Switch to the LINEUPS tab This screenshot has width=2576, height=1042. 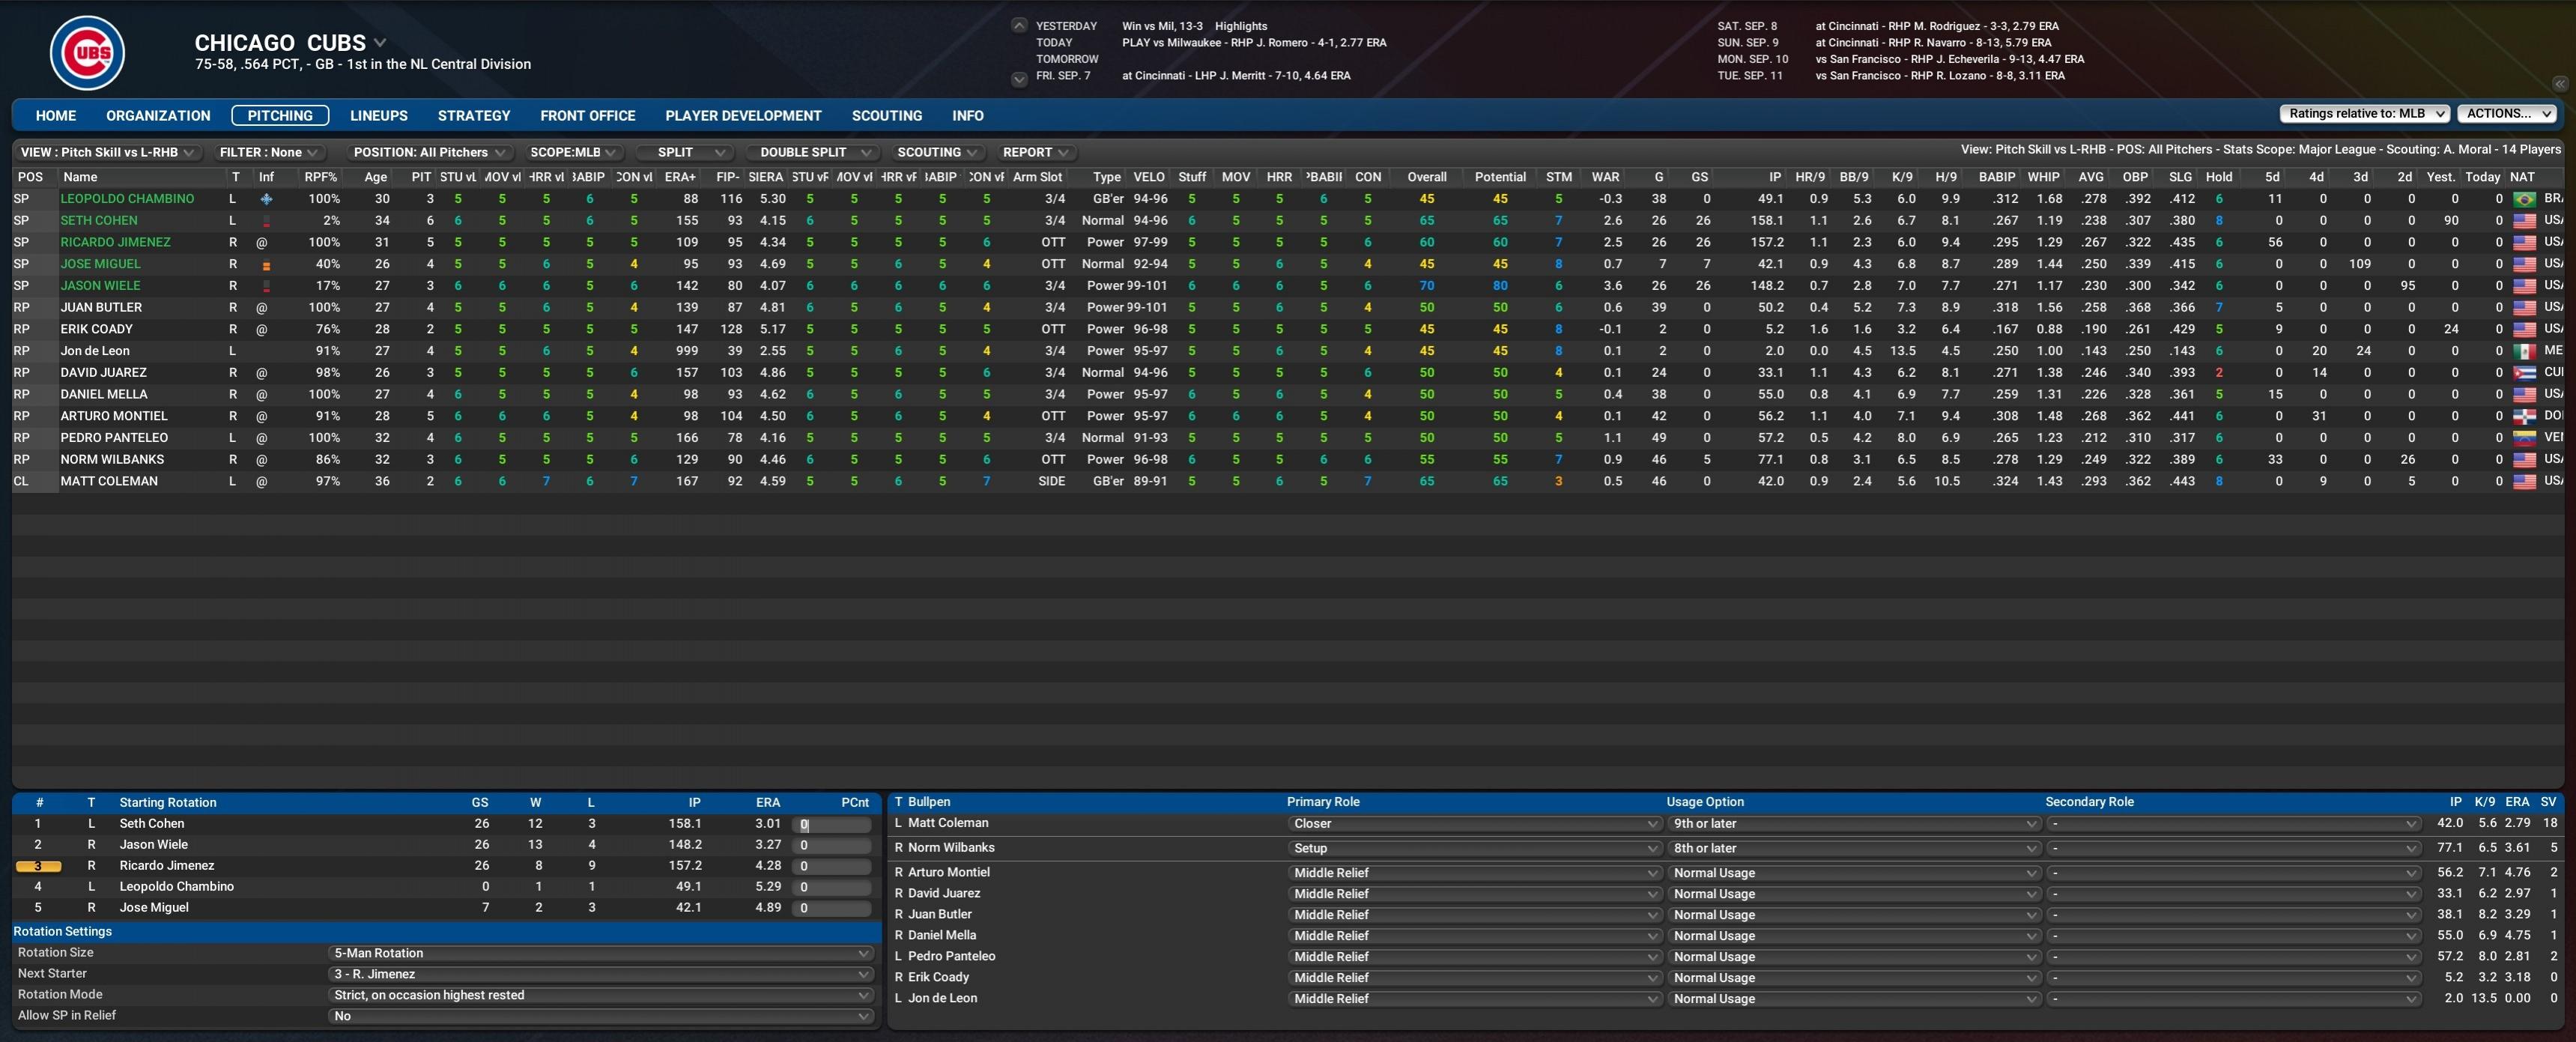coord(378,116)
